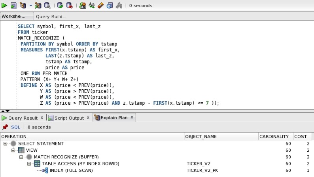Collapse editor with the up arrow on splitter

click(x=3, y=111)
